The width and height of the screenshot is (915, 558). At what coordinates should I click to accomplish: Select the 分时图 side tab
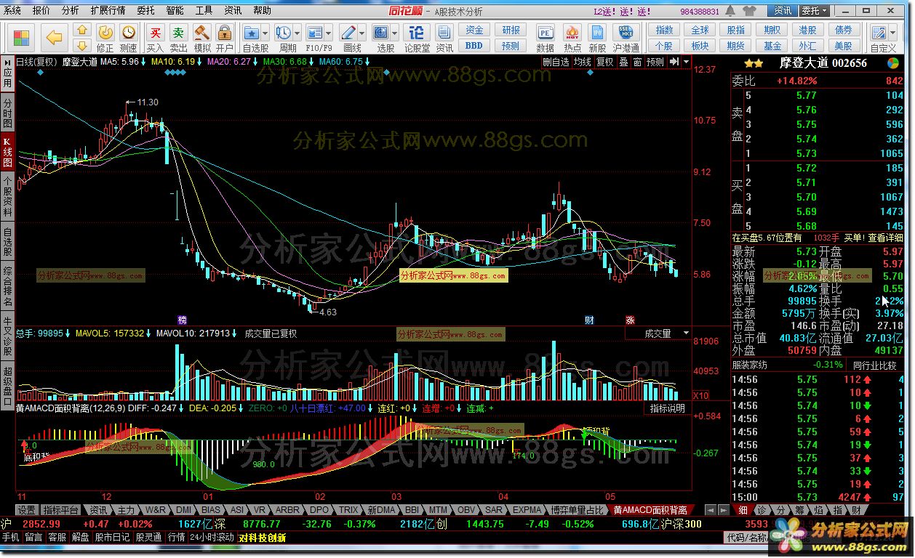(x=7, y=113)
